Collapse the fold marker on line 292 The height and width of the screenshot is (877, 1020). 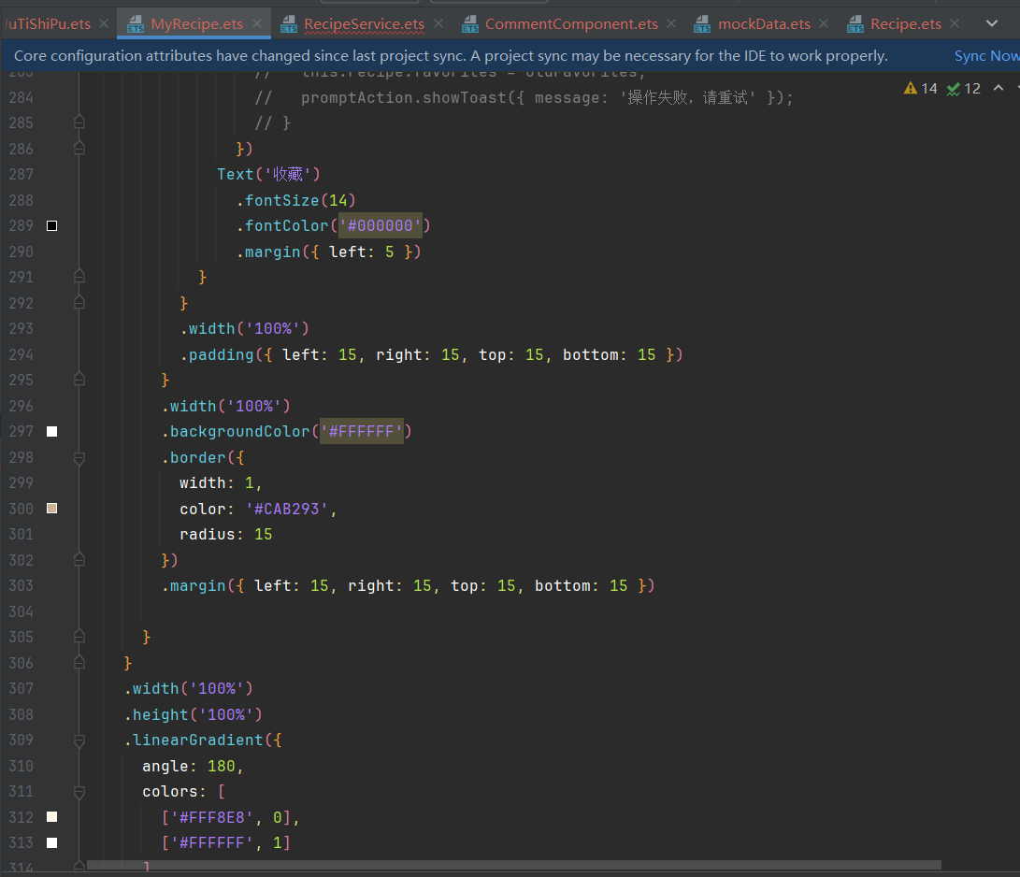point(79,303)
